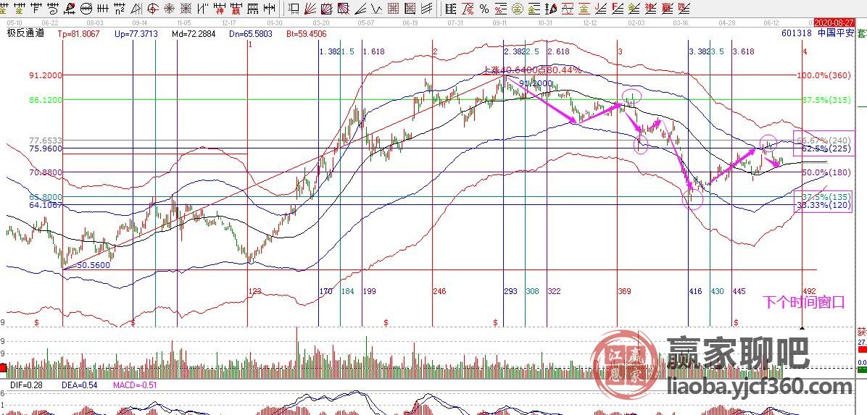Select the red F angle lines tool
The width and height of the screenshot is (867, 415).
[618, 8]
